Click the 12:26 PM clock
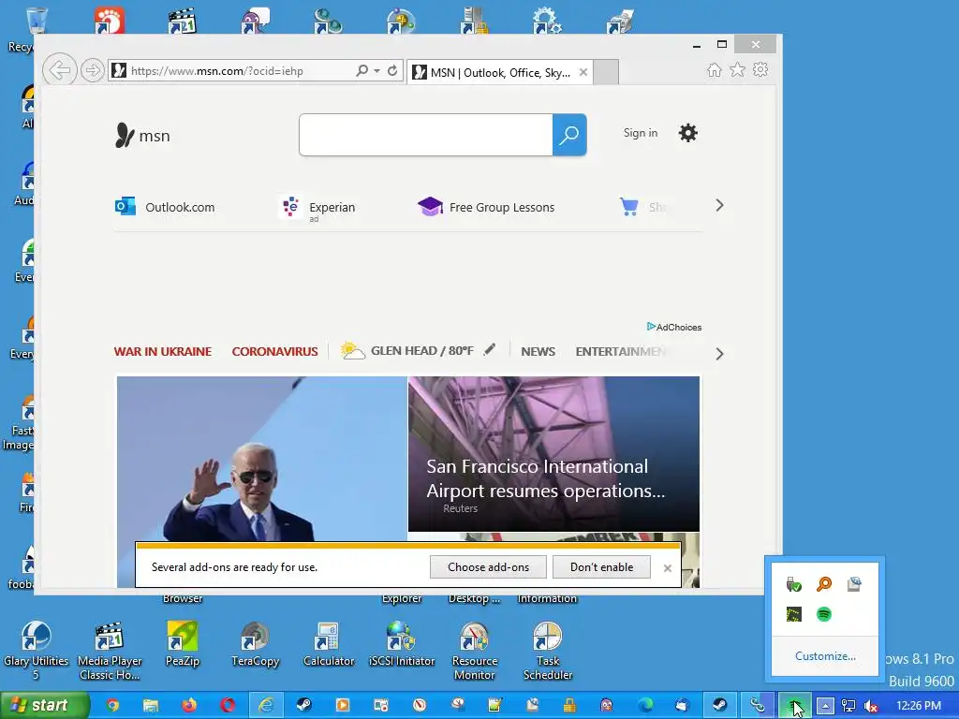 (x=919, y=706)
